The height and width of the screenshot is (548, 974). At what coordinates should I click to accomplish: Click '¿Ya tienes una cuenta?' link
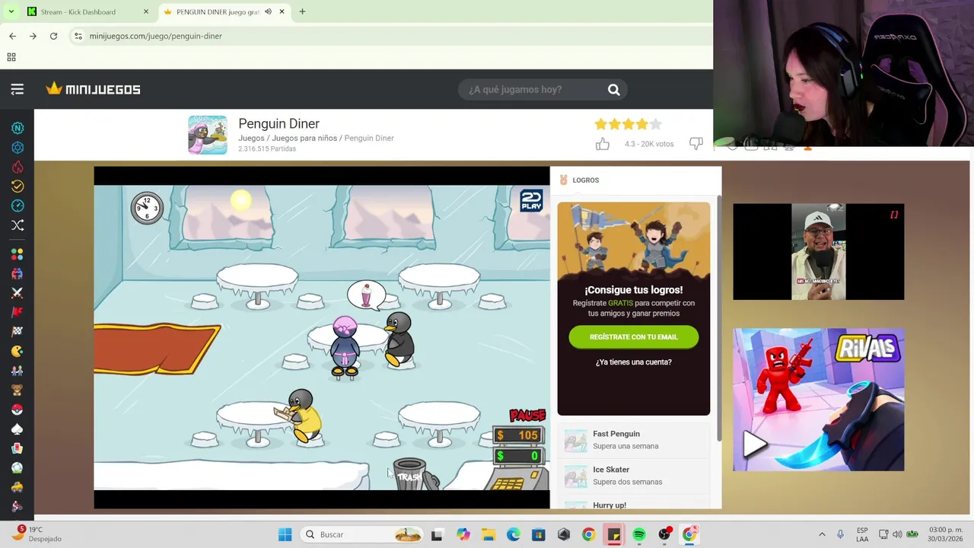(x=633, y=362)
